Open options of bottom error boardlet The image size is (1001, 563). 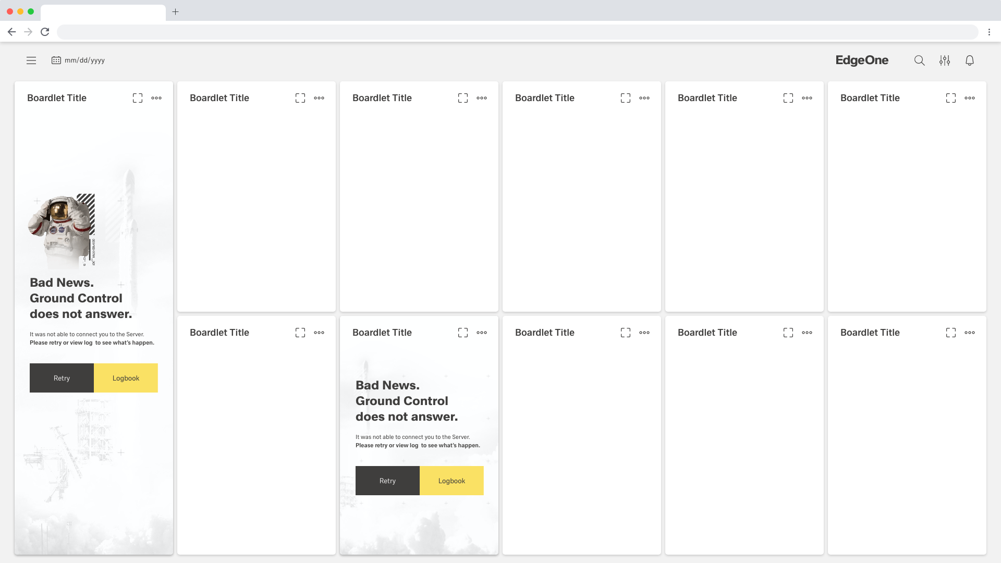pyautogui.click(x=482, y=333)
